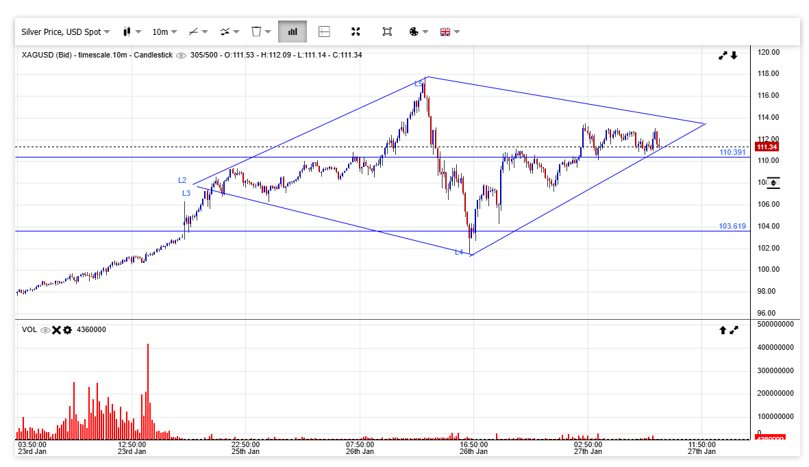Hide the VOL indicator with eye icon
The image size is (809, 467).
tap(45, 330)
